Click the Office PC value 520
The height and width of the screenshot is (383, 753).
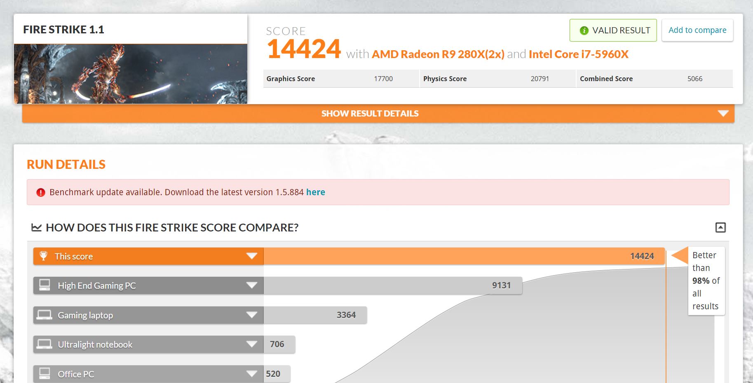[x=273, y=374]
